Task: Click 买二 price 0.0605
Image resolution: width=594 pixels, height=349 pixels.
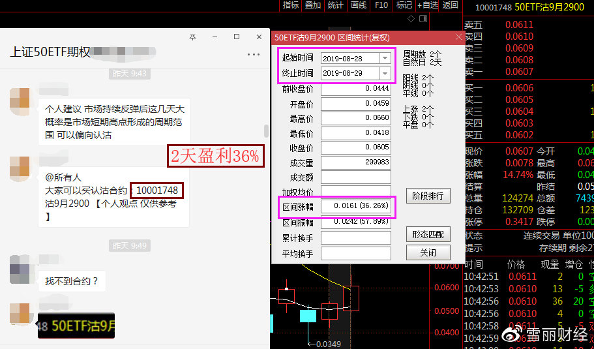Action: tap(519, 100)
